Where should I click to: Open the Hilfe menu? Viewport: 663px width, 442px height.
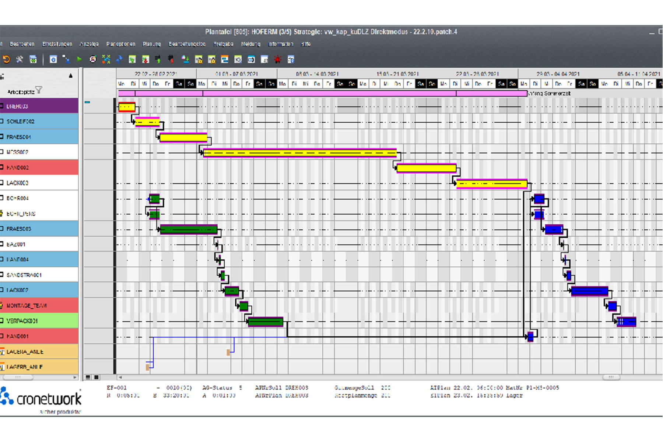(x=306, y=44)
